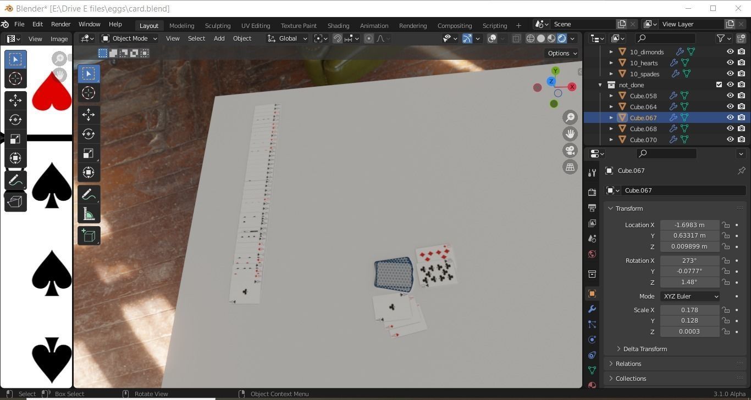Switch to the UV Editing workspace tab

click(x=256, y=26)
